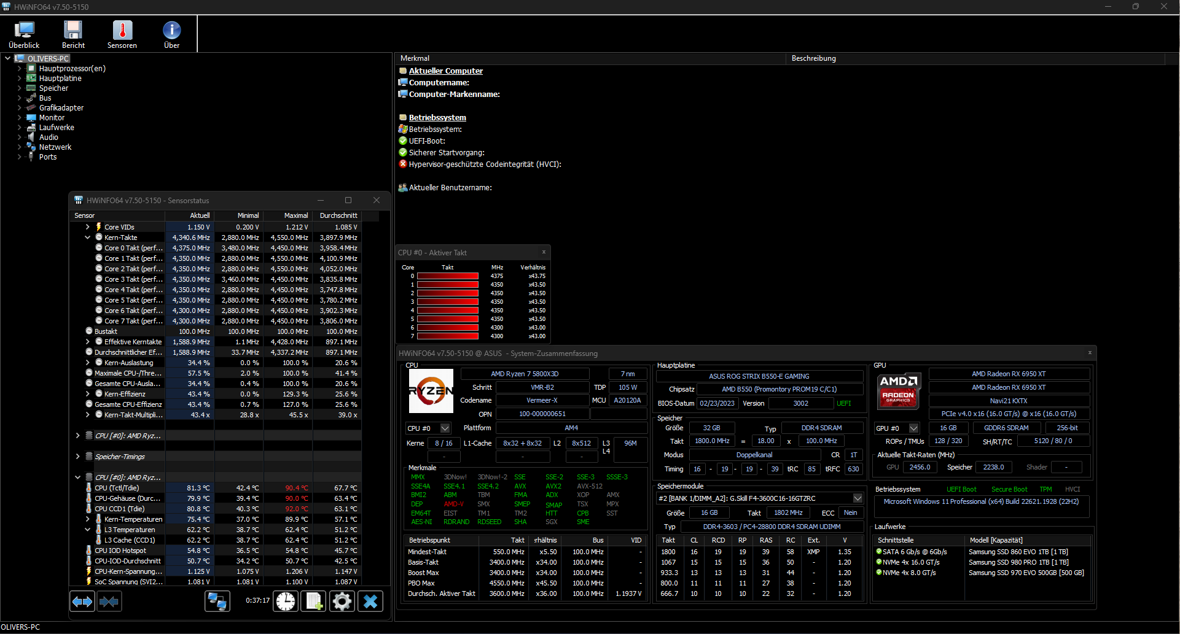Click the Aktuell column header in Sensorstatus
1180x634 pixels.
coord(190,216)
